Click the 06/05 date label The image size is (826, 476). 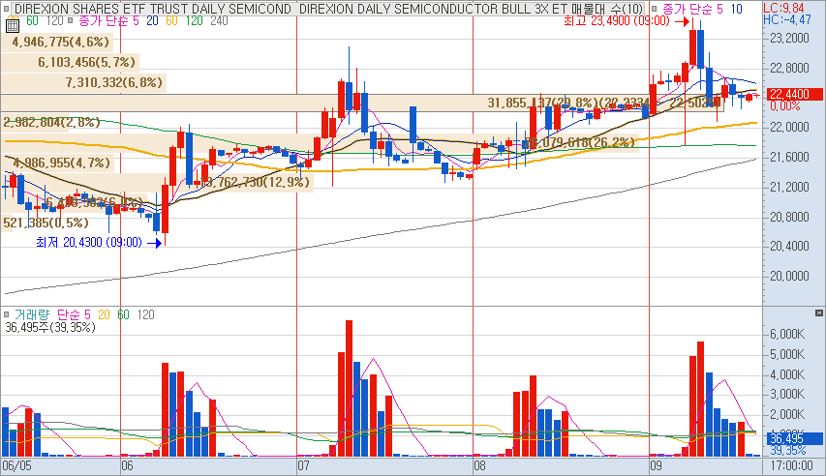pyautogui.click(x=16, y=466)
